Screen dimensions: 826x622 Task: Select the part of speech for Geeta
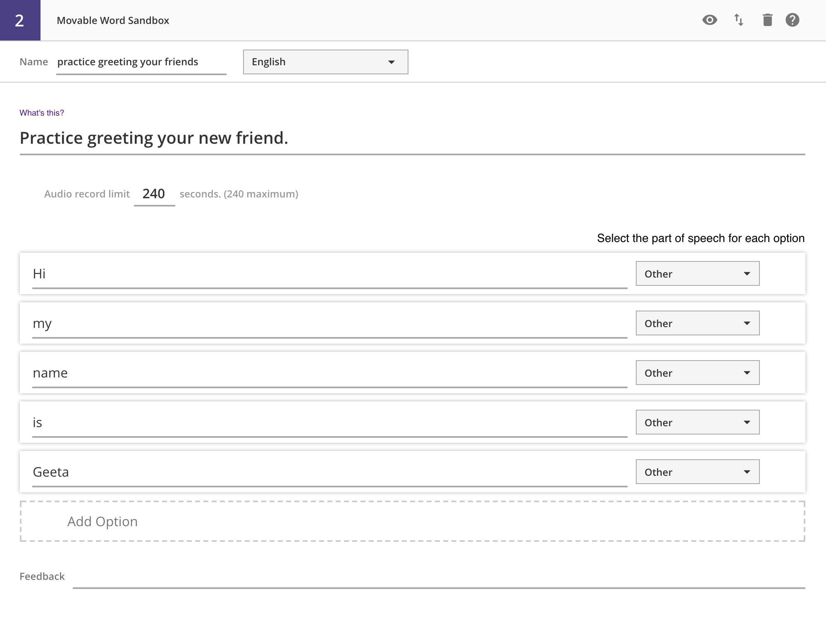pos(697,472)
